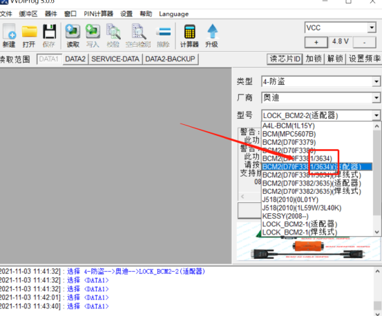The width and height of the screenshot is (382, 316).
Task: Click the 解锁 unlock button
Action: pos(335,59)
